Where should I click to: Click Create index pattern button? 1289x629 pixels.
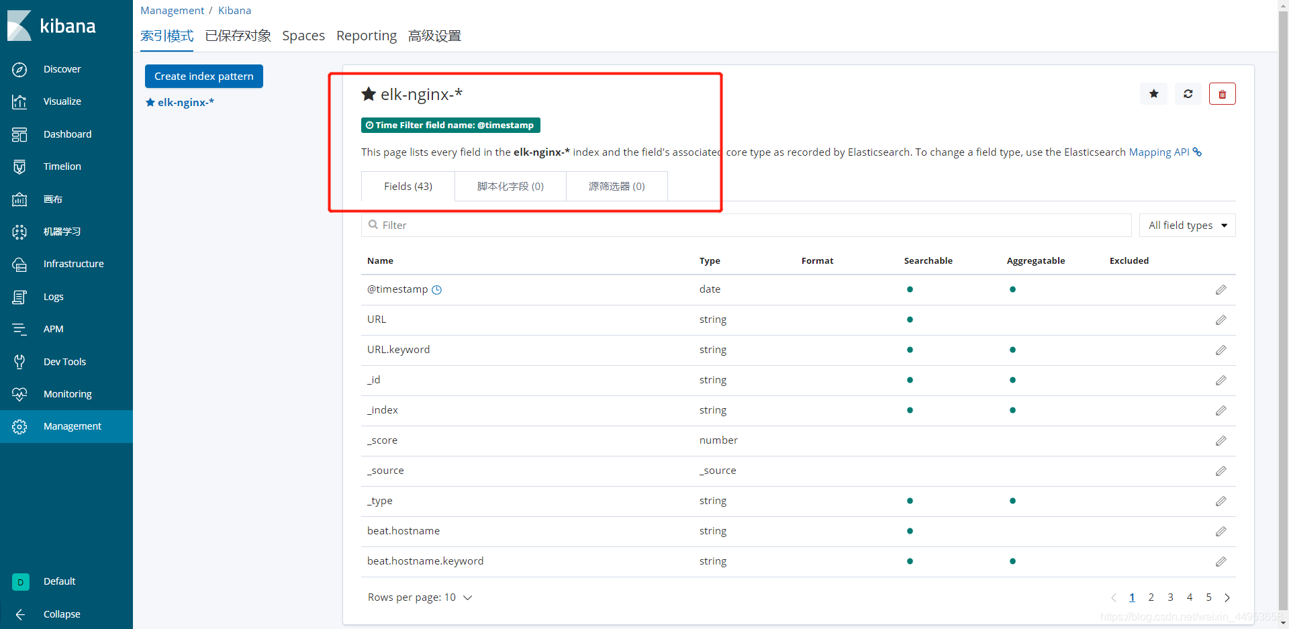click(x=204, y=77)
